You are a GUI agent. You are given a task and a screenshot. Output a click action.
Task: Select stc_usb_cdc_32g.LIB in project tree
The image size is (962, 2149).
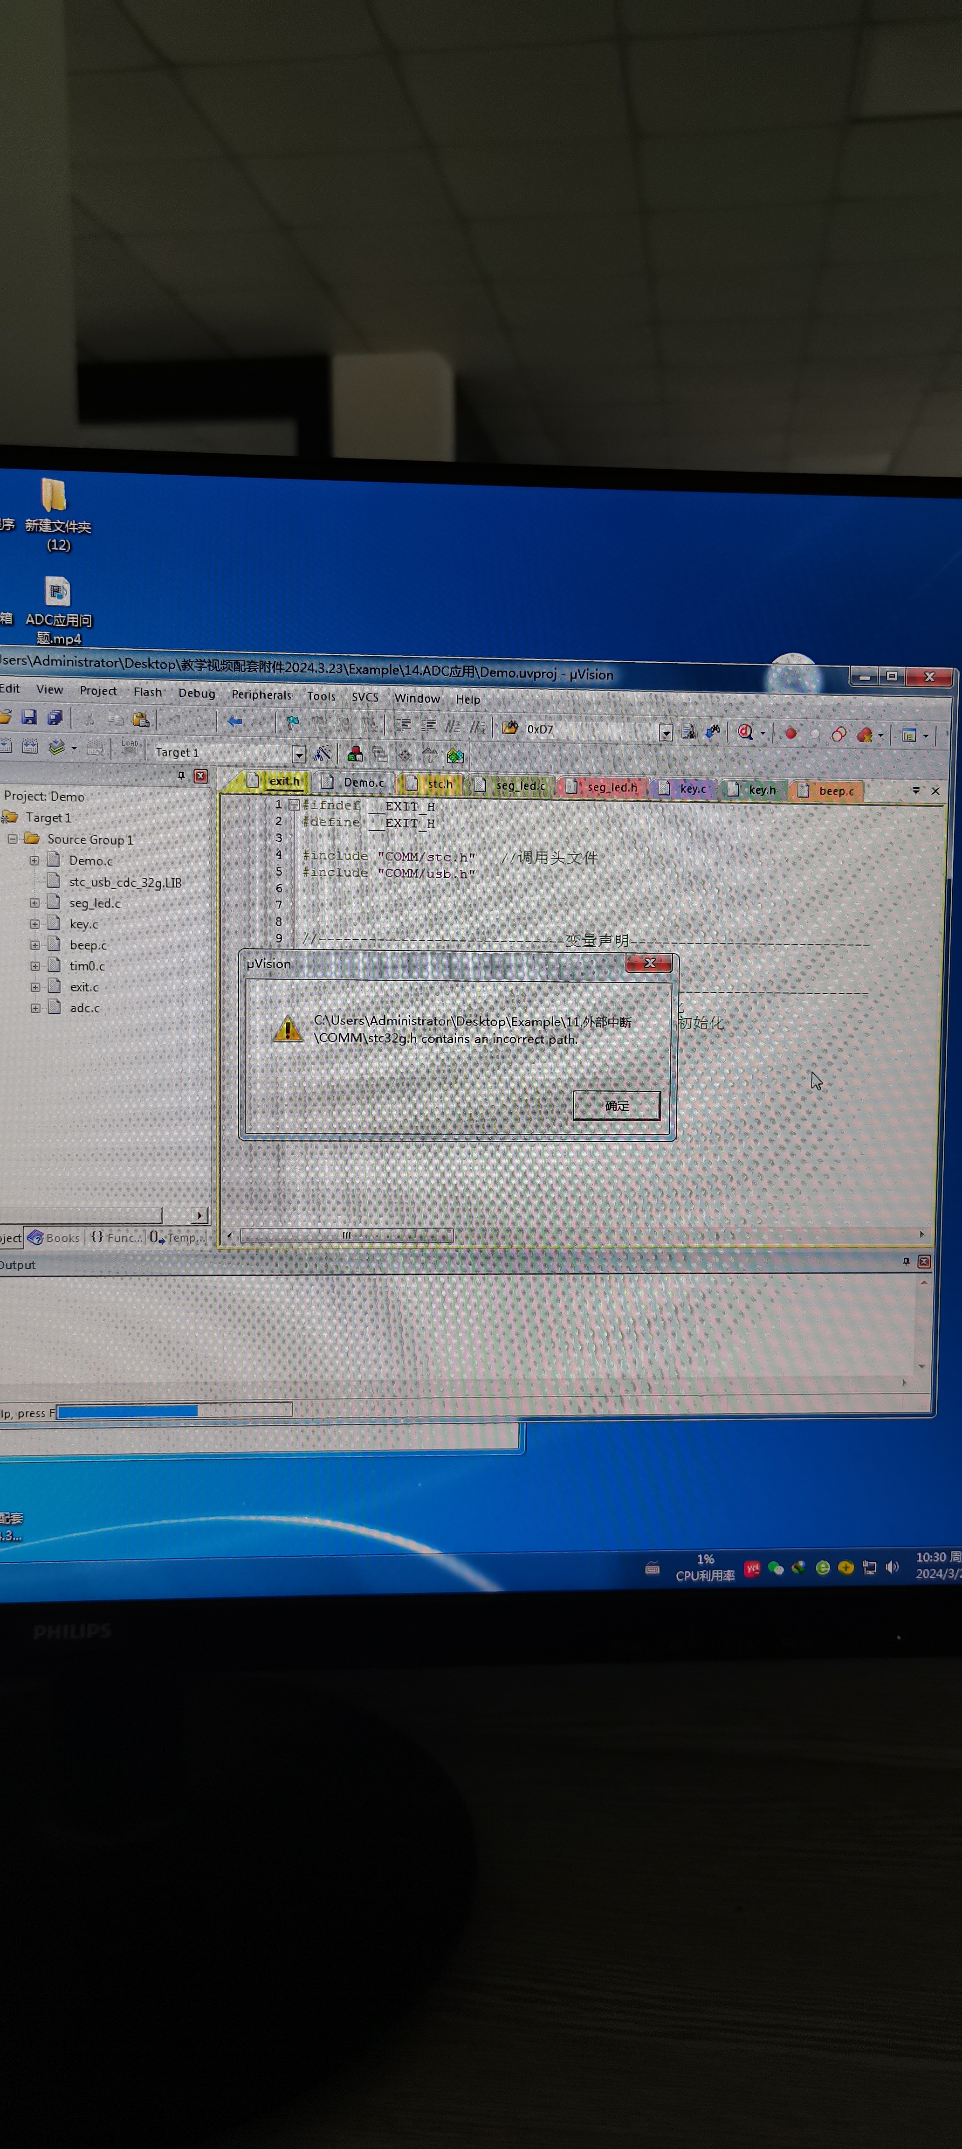point(124,882)
